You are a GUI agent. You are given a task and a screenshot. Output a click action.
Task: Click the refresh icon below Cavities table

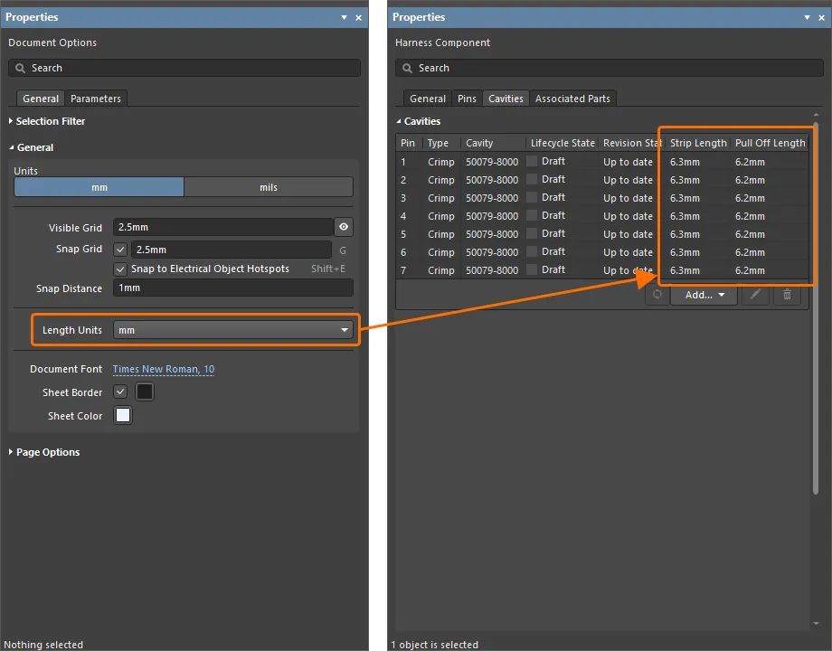pos(657,295)
